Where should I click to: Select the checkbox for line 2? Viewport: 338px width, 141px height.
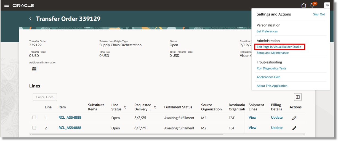pyautogui.click(x=34, y=128)
